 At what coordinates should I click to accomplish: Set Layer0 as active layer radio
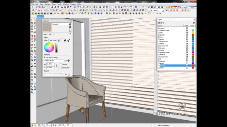coord(159,28)
